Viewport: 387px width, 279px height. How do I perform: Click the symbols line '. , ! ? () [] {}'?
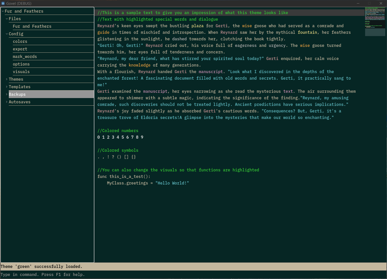[117, 157]
